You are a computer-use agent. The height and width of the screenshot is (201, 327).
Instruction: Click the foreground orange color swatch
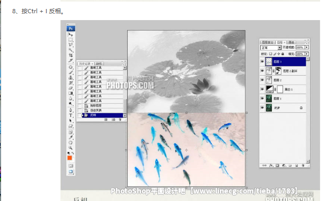69,158
